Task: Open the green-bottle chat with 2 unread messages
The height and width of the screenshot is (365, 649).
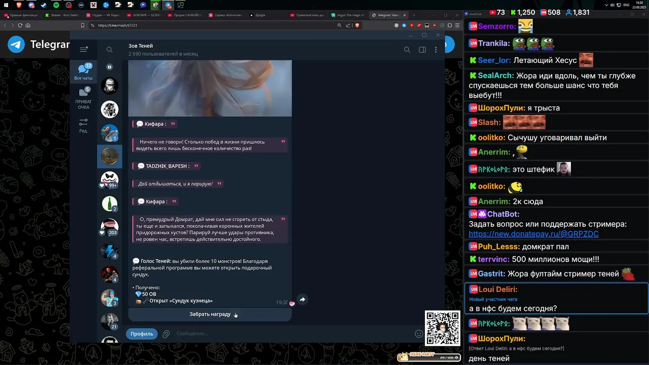Action: (110, 204)
